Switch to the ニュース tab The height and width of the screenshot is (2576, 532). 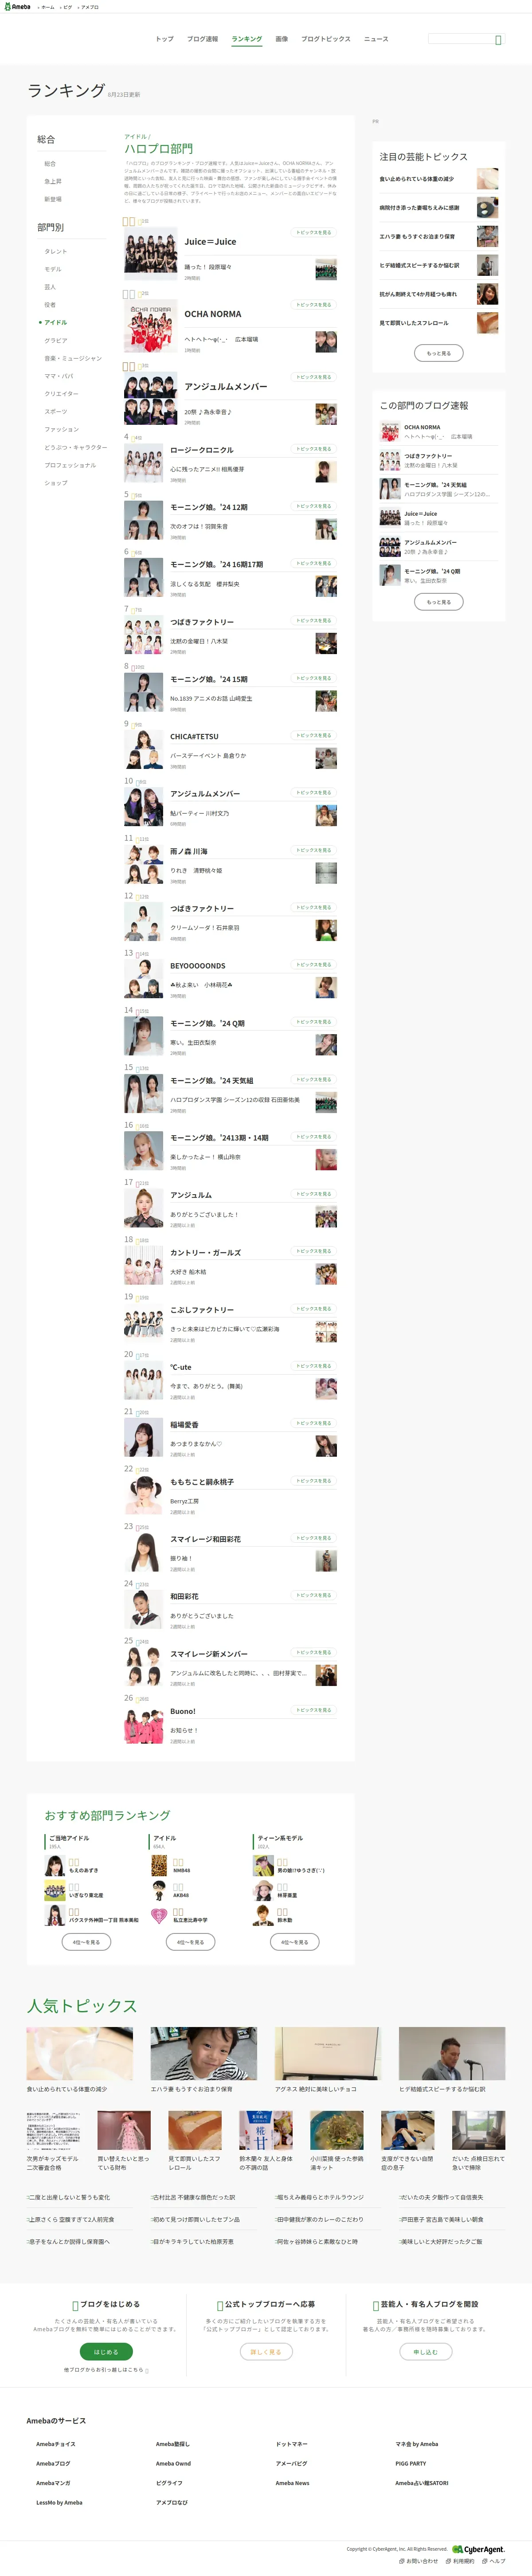376,39
